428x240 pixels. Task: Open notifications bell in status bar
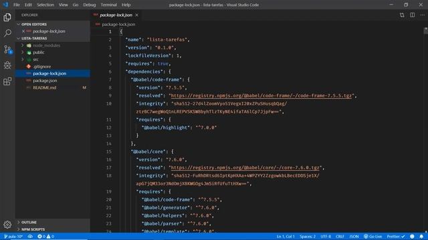pyautogui.click(x=421, y=237)
